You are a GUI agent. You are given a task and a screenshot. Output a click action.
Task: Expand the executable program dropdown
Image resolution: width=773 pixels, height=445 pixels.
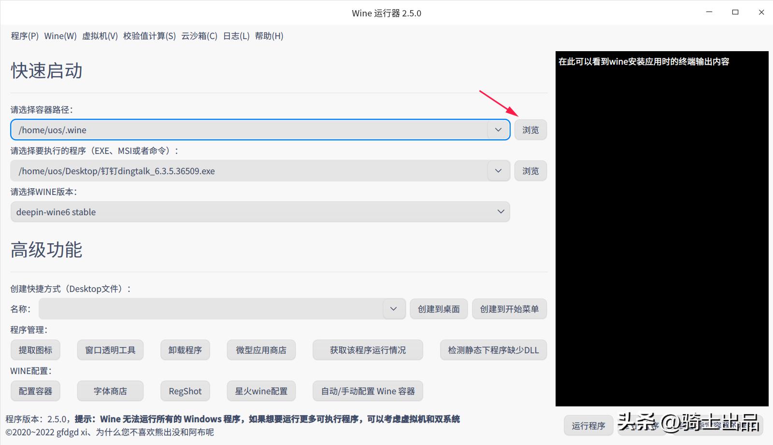(498, 170)
